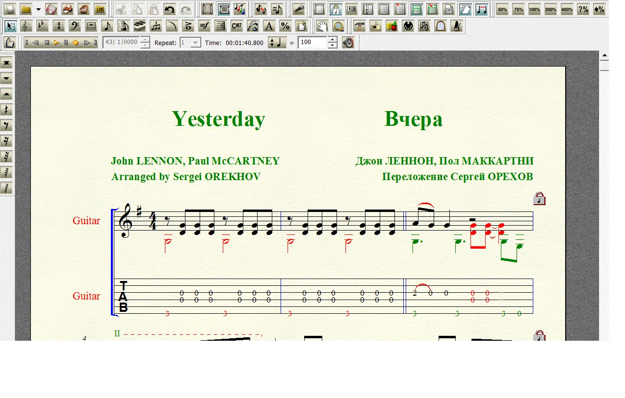Open the key signature flats icon

[43, 26]
